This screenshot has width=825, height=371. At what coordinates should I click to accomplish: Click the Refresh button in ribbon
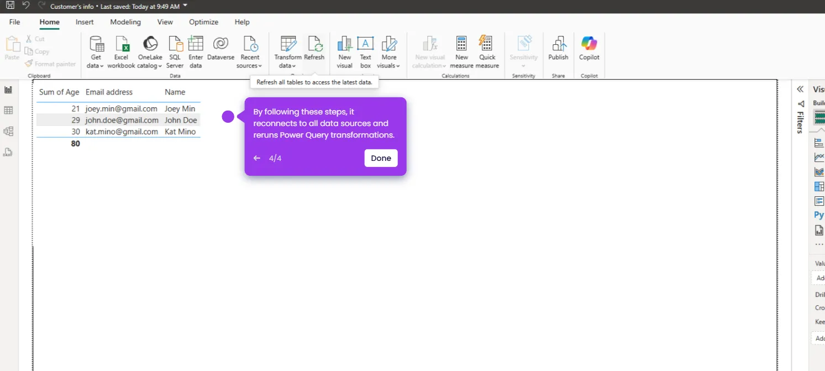pos(314,48)
